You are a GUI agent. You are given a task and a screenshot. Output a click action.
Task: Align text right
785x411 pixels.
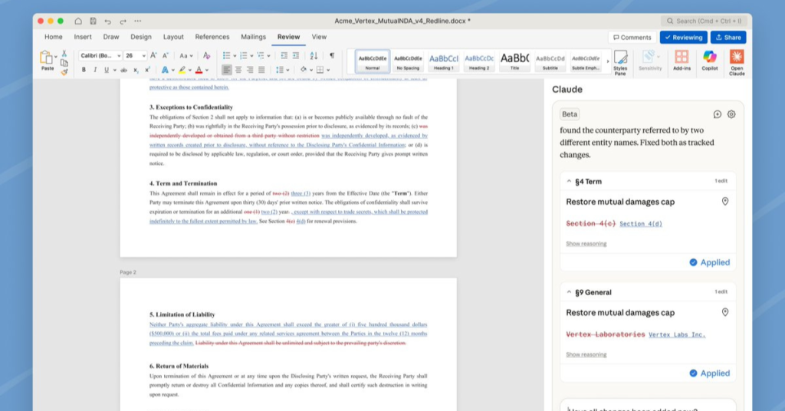click(x=250, y=70)
